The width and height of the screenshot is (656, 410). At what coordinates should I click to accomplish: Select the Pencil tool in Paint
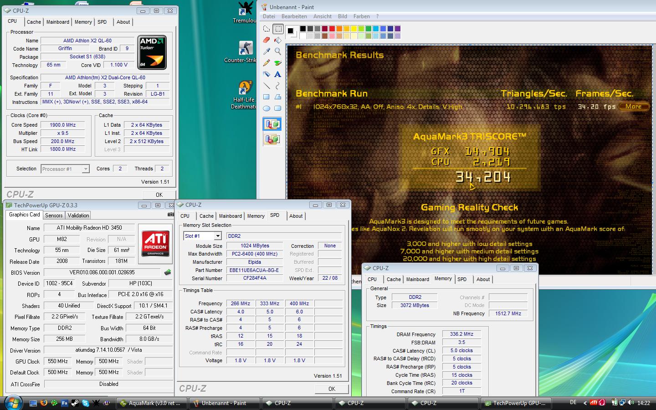pyautogui.click(x=266, y=63)
